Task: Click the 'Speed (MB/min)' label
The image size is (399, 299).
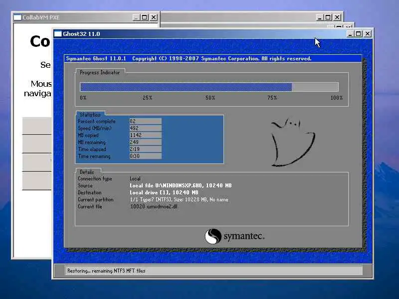Action: pyautogui.click(x=95, y=128)
